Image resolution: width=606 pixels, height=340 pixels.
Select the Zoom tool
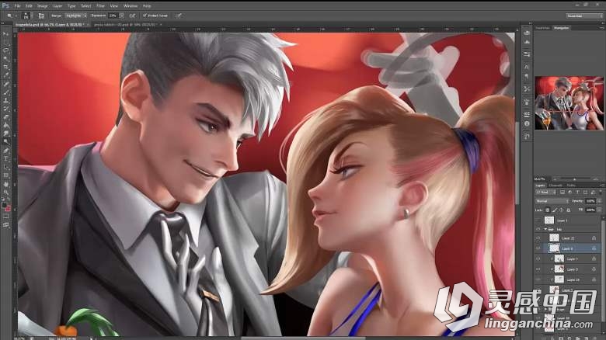click(6, 192)
